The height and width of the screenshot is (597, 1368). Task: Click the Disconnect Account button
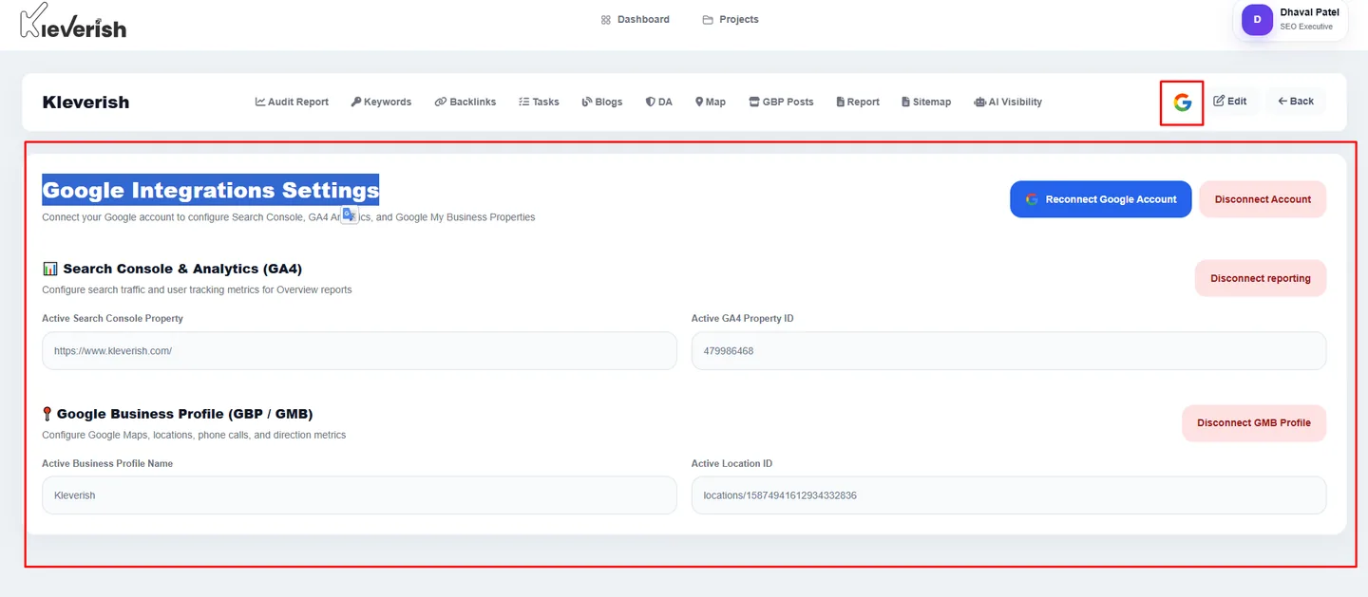(1263, 199)
